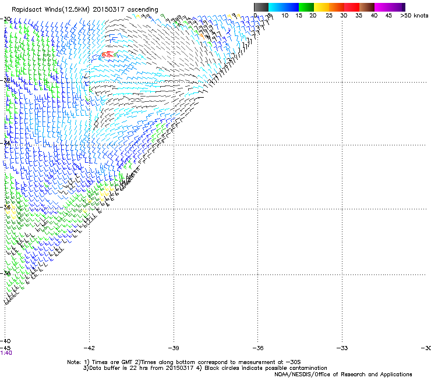
Task: Click the '-45' longitude axis label
Action: tap(5, 348)
